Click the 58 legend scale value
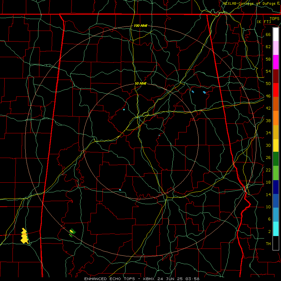Viewport: 281px width, 281px height. [268, 59]
